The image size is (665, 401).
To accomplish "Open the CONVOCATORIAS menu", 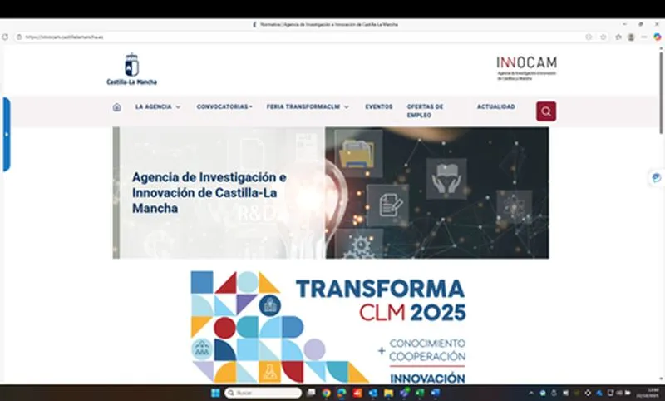I will [222, 107].
